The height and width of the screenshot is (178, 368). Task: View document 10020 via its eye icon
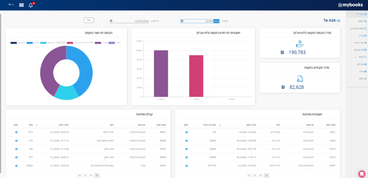[x=187, y=141]
